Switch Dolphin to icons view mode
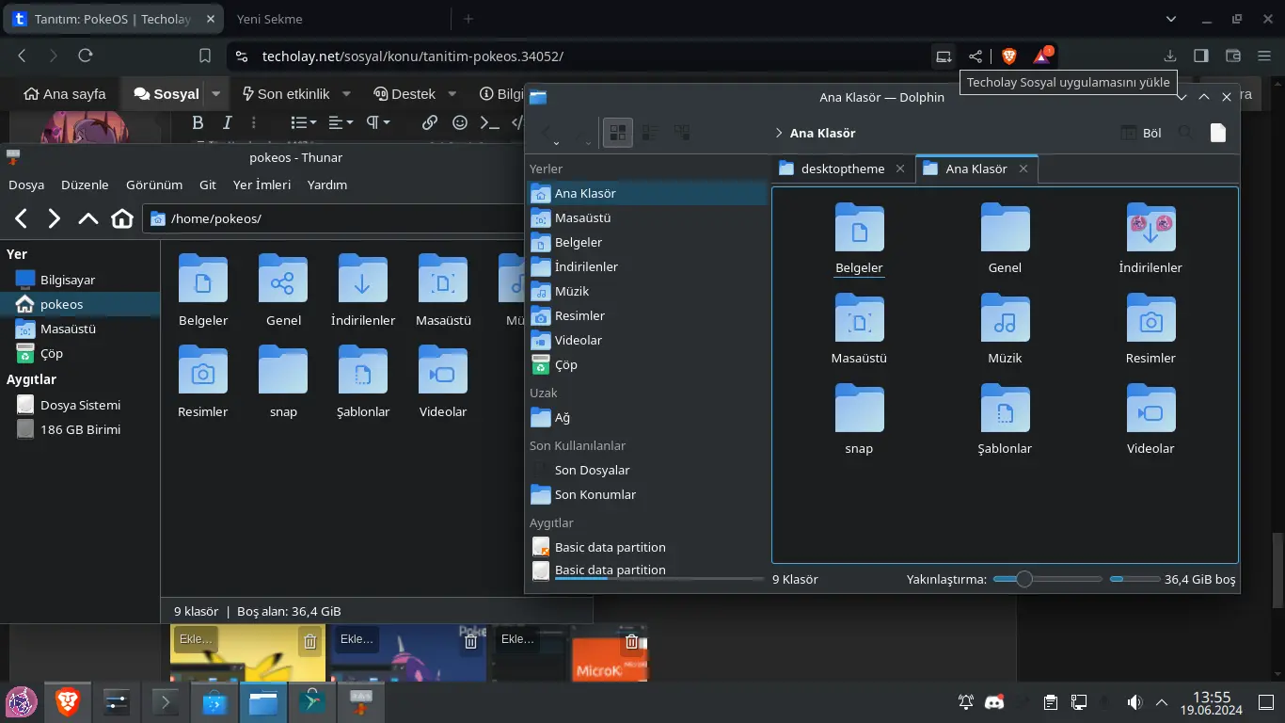Image resolution: width=1285 pixels, height=723 pixels. (x=617, y=133)
